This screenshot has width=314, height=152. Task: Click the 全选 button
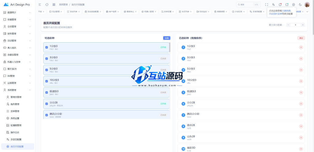167,38
